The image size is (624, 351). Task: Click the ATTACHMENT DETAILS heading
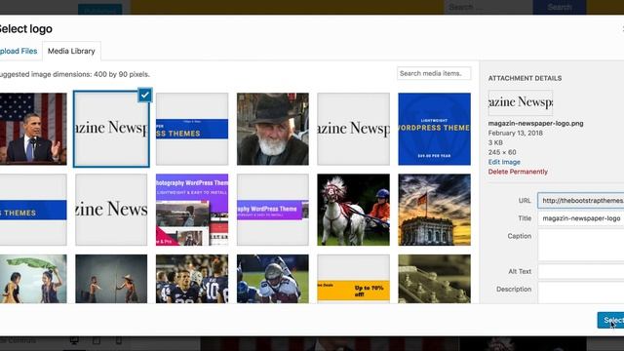(x=525, y=78)
